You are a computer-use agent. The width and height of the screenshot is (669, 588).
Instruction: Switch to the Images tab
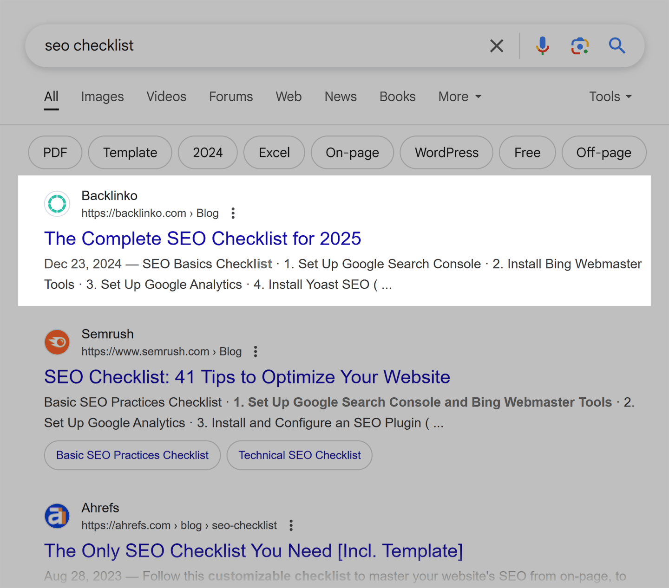102,97
